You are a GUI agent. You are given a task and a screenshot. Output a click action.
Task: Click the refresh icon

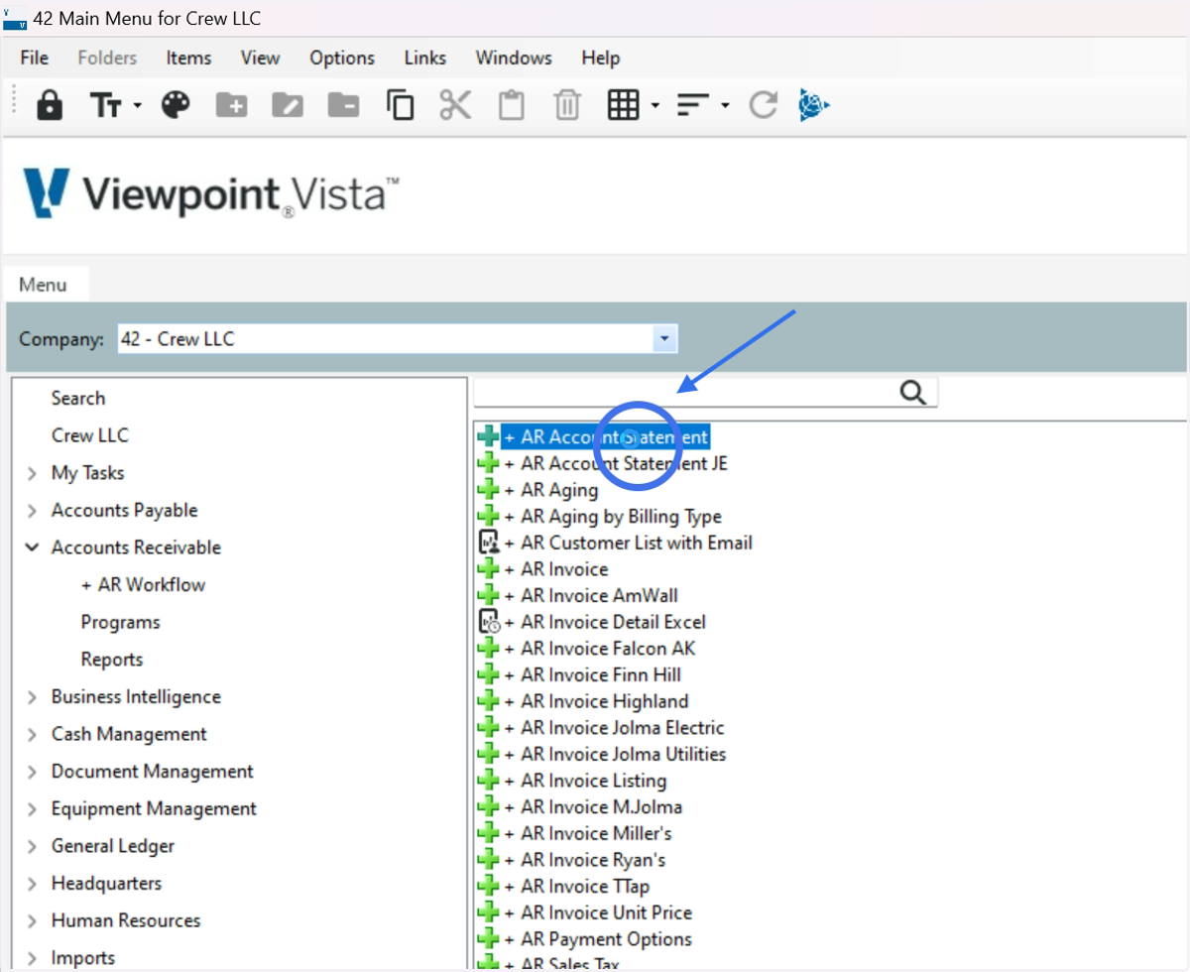point(763,104)
